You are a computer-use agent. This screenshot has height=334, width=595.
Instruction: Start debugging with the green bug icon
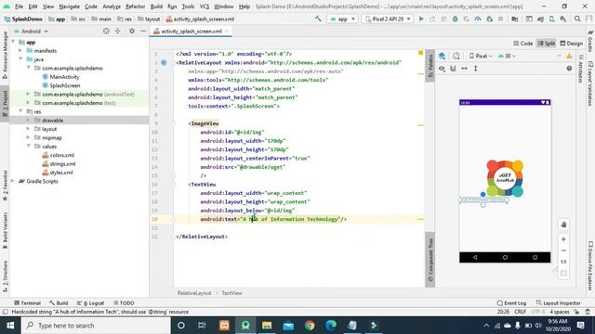455,19
